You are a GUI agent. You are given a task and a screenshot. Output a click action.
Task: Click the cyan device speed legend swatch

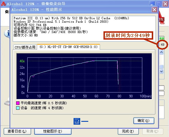[x=18, y=108]
